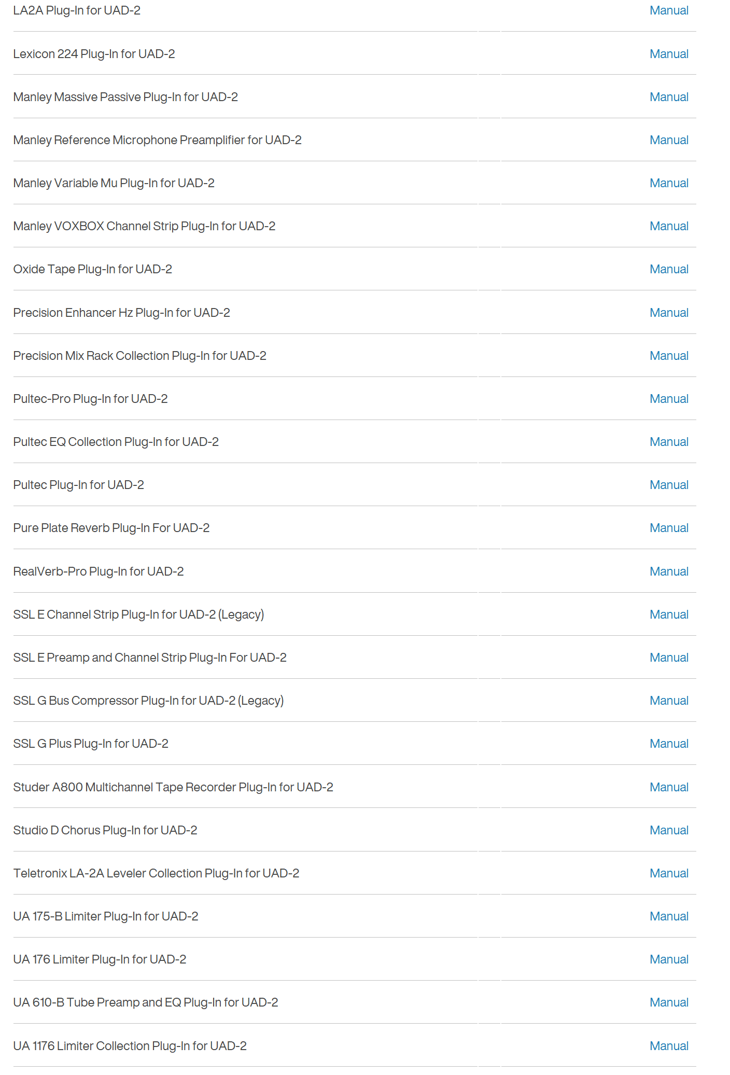The image size is (730, 1075).
Task: View SSL G Bus Compressor Legacy manual
Action: [669, 701]
